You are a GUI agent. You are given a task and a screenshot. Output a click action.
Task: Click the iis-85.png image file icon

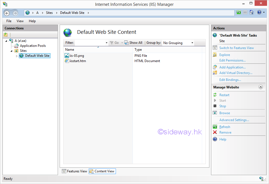pos(67,55)
